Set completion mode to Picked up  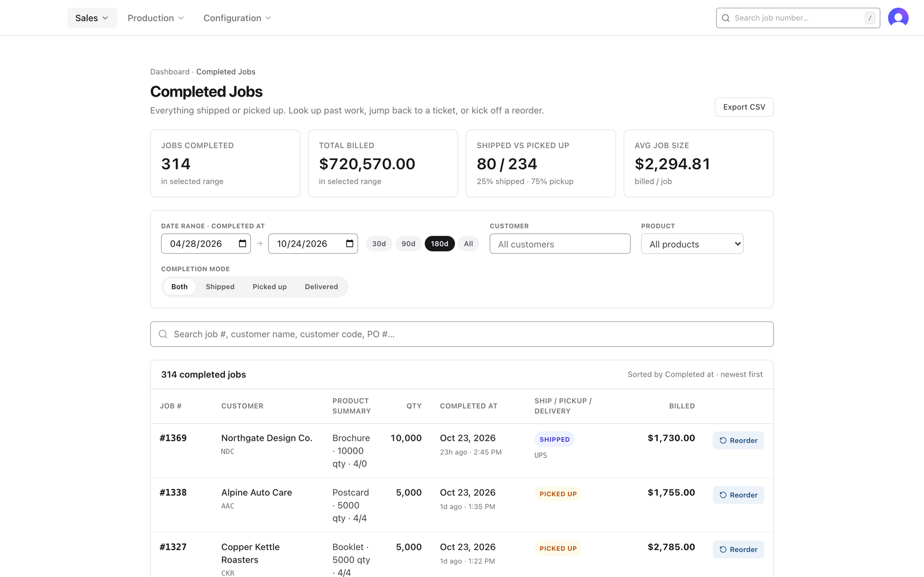click(x=269, y=287)
